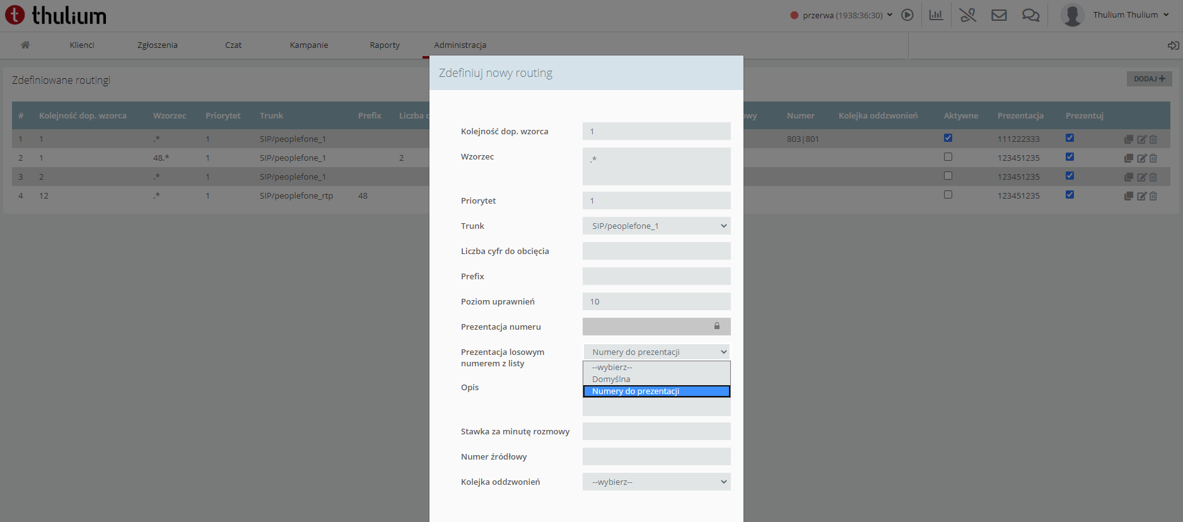
Task: Open the Kolejka oddzwonień dropdown
Action: point(656,482)
